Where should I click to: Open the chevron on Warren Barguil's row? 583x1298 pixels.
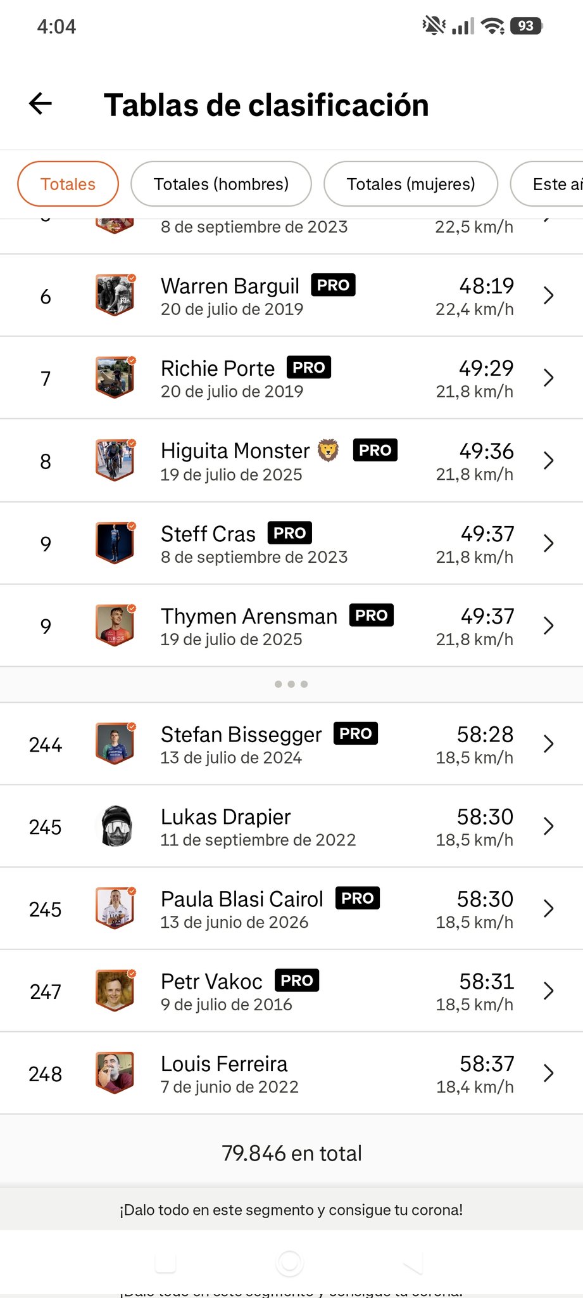point(549,295)
